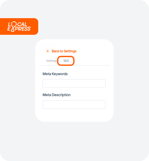Click the Meta Description label

[x=57, y=95]
